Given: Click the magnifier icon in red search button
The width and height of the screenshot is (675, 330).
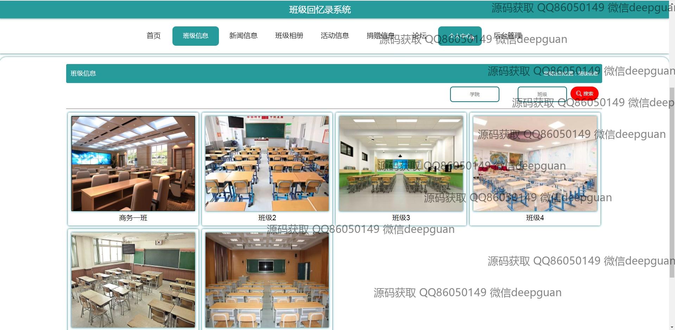Looking at the screenshot, I should tap(579, 94).
